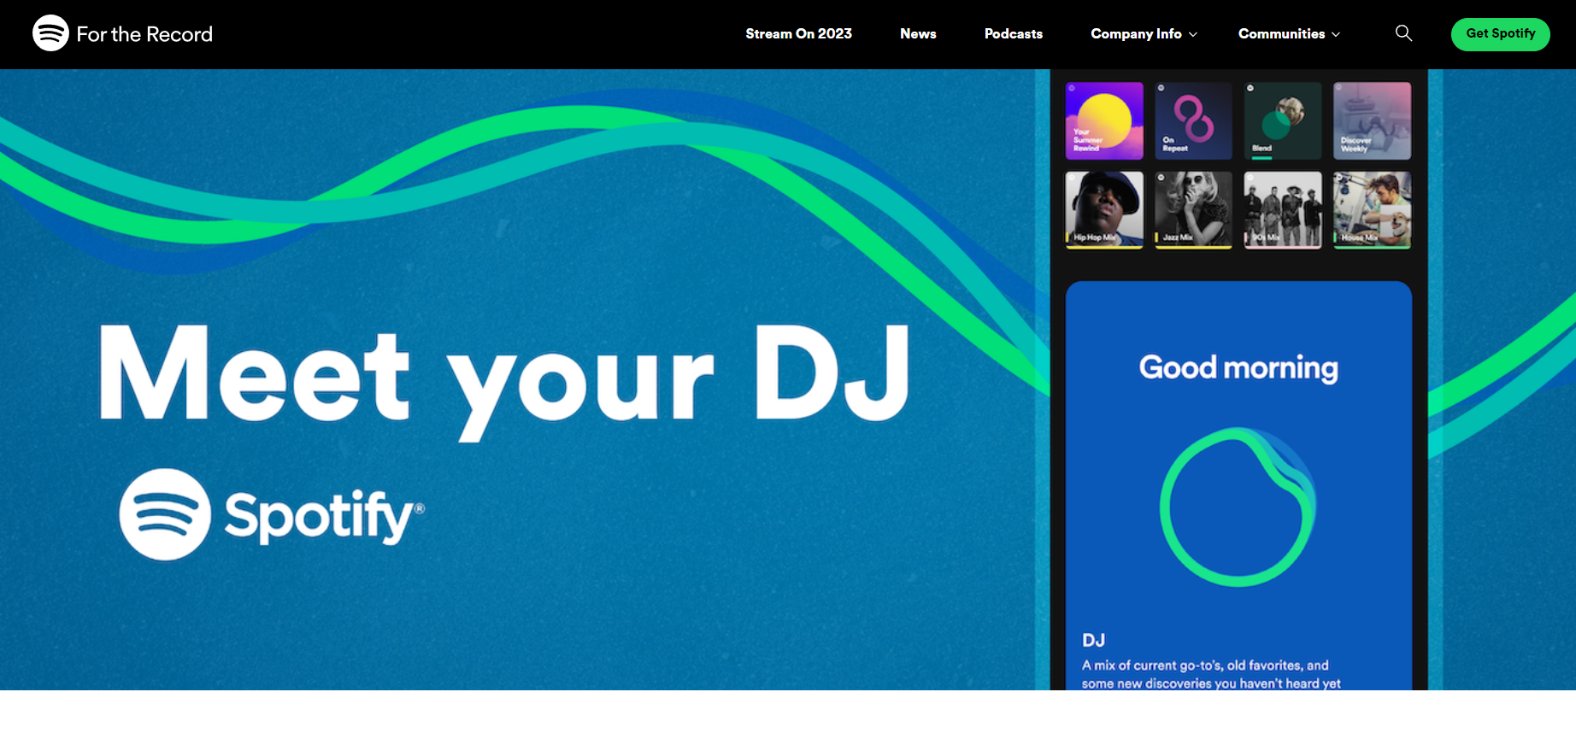The width and height of the screenshot is (1576, 739).
Task: Expand the Company Info dropdown
Action: tap(1144, 34)
